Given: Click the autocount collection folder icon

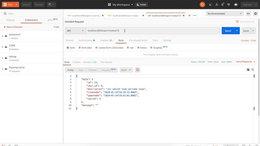Looking at the screenshot, I should pyautogui.click(x=6, y=36).
